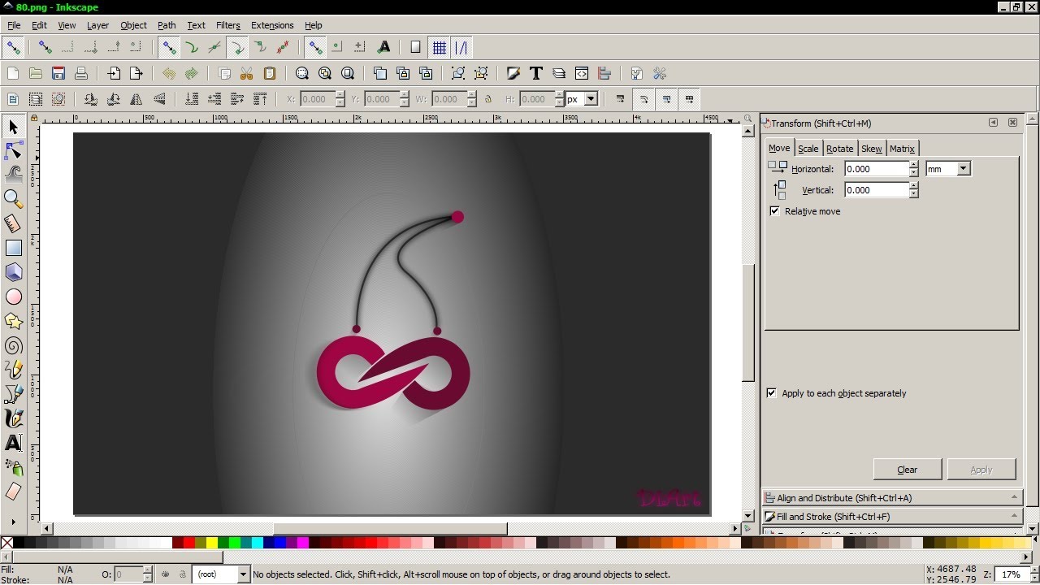
Task: Open the px units dropdown
Action: pos(591,99)
